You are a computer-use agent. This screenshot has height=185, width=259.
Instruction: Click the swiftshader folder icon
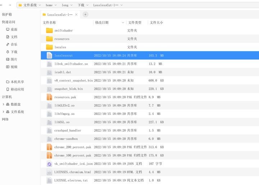(x=49, y=31)
